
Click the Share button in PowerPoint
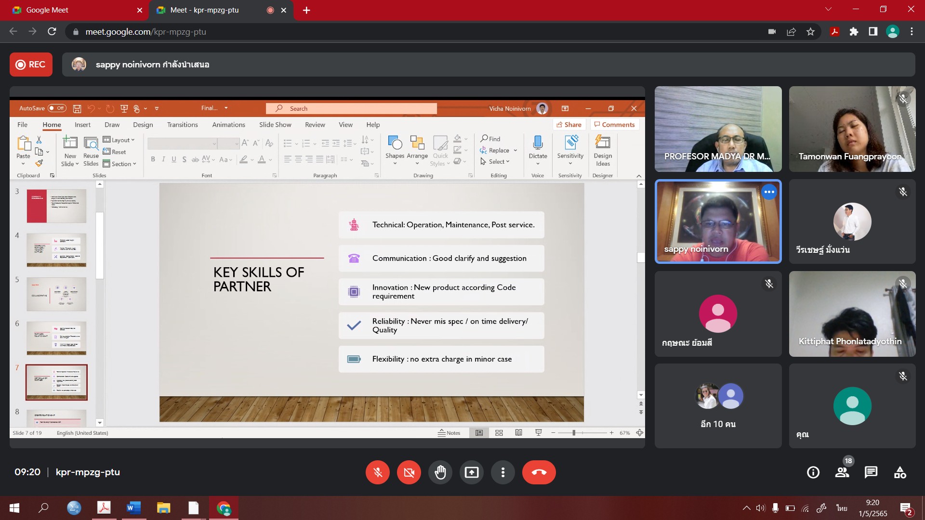pos(568,125)
